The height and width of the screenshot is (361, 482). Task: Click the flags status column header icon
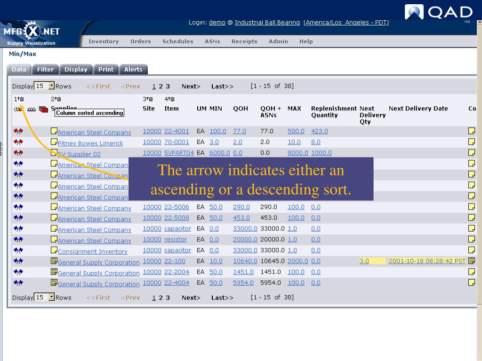tap(18, 109)
